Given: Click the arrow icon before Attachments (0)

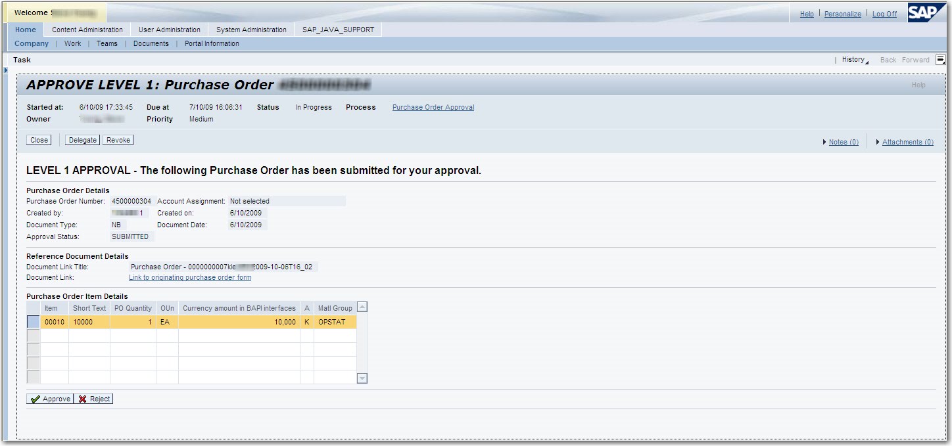Looking at the screenshot, I should 878,142.
